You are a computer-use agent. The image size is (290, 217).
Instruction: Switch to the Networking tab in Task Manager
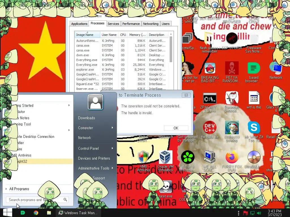point(151,24)
